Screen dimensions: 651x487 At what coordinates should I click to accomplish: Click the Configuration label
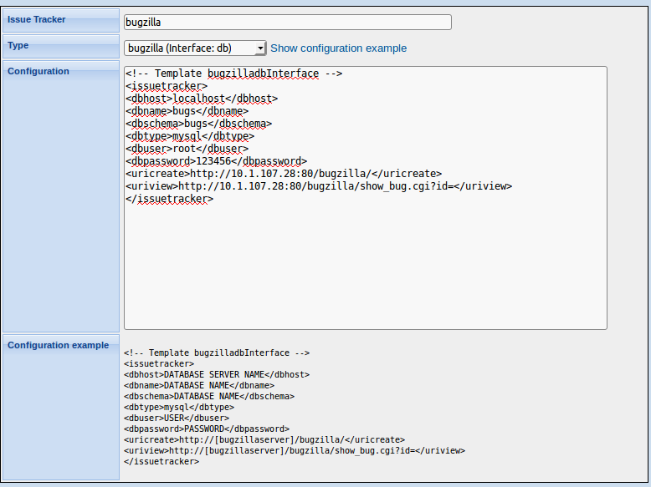(x=38, y=71)
